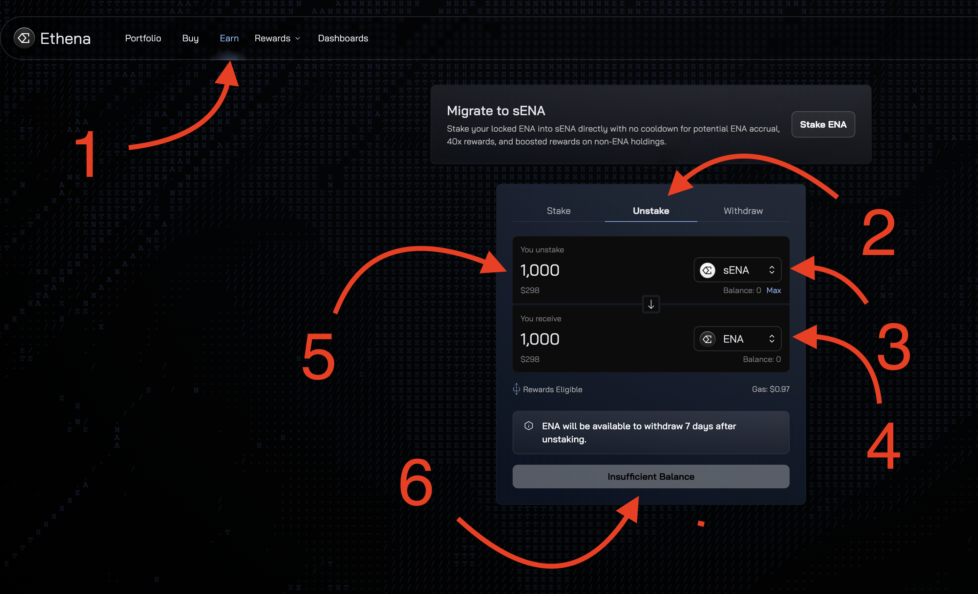Expand the Rewards menu chevron

pos(298,38)
